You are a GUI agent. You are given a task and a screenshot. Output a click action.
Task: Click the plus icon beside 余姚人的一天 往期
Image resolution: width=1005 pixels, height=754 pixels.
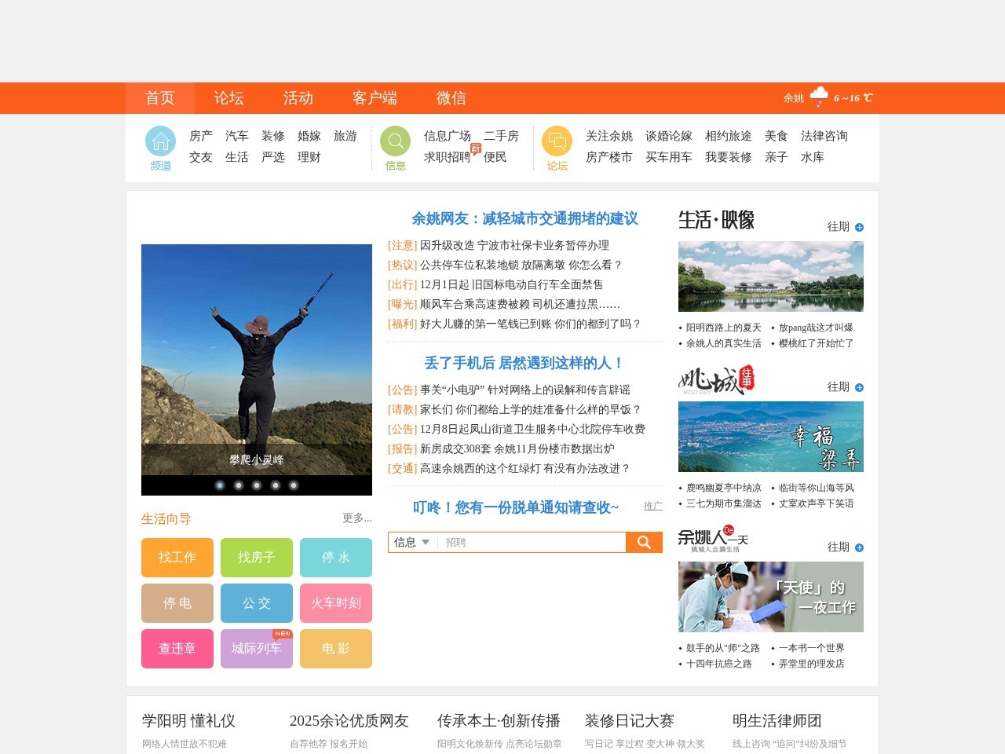point(860,547)
